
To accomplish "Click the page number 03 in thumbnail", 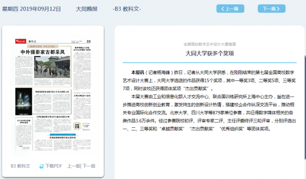I will (88, 42).
